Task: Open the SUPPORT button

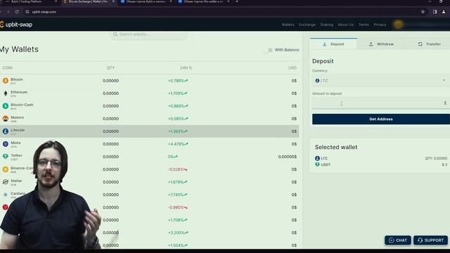Action: [x=430, y=240]
